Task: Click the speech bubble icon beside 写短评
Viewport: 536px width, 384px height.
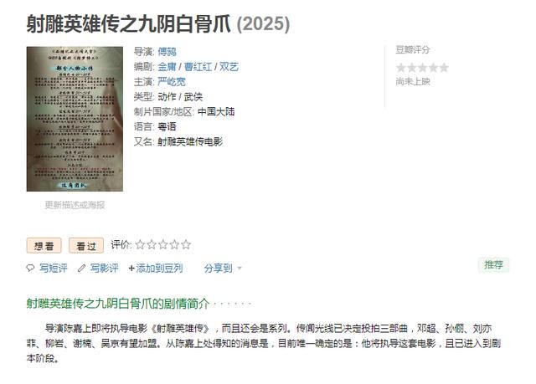Action: point(30,268)
